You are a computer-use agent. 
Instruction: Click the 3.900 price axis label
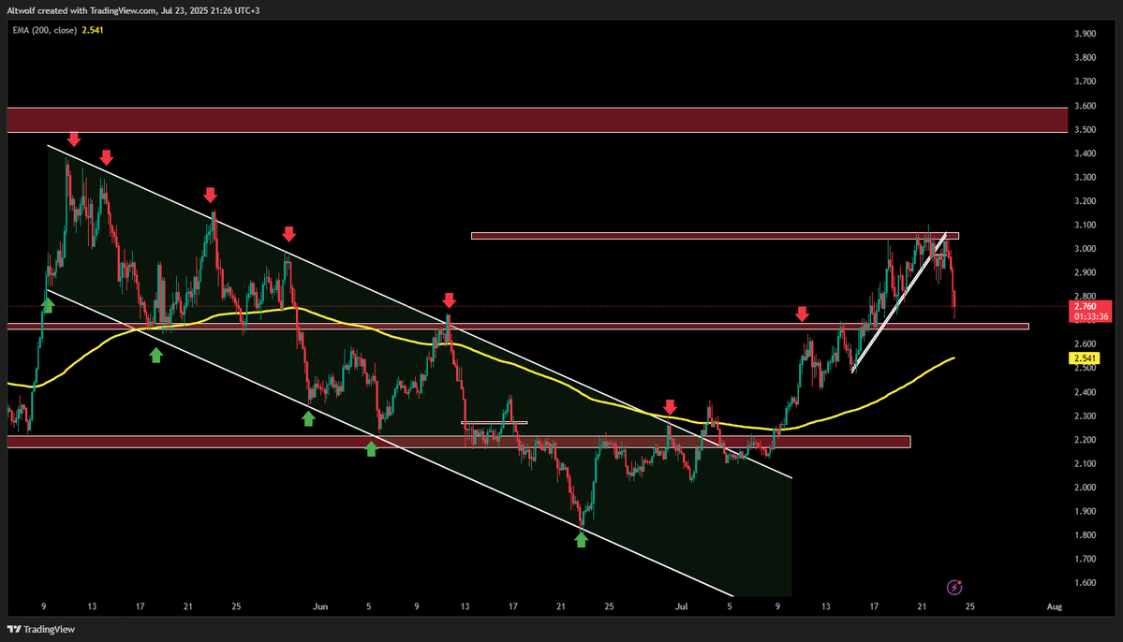1085,34
